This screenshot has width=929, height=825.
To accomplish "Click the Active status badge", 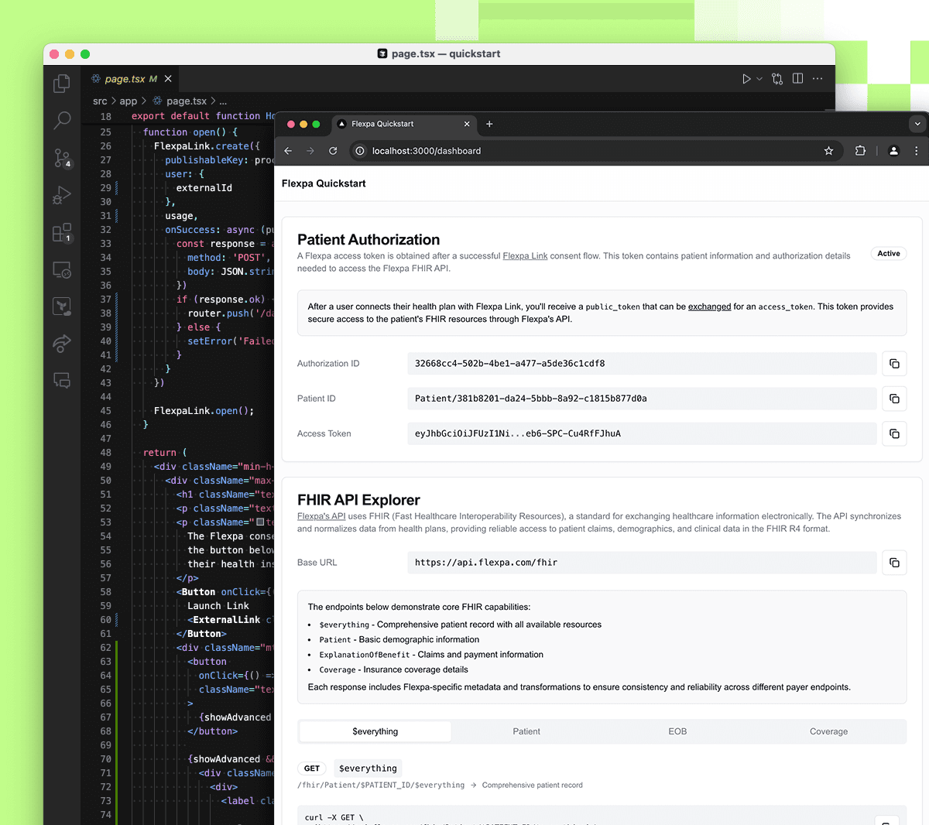I will [x=889, y=254].
